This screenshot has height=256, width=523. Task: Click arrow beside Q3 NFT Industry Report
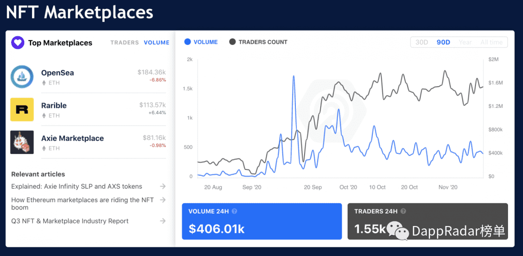tap(162, 221)
